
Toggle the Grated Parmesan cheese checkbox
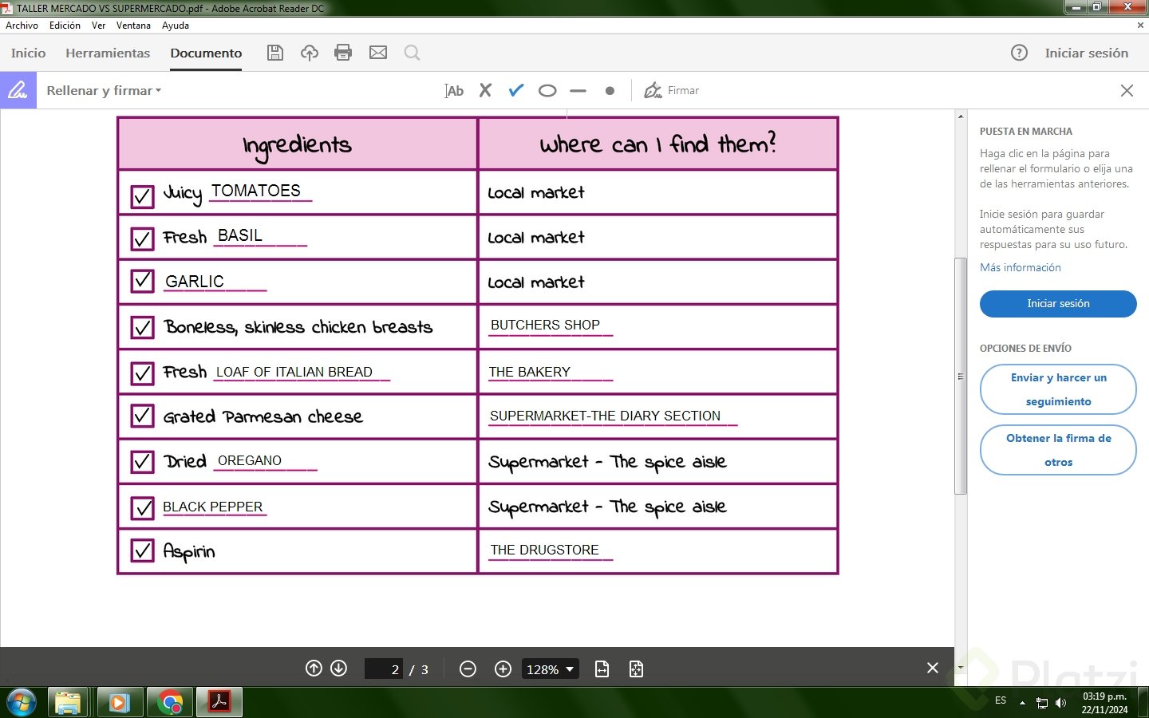142,416
